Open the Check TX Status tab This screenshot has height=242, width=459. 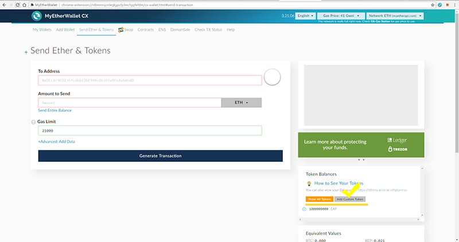point(208,30)
